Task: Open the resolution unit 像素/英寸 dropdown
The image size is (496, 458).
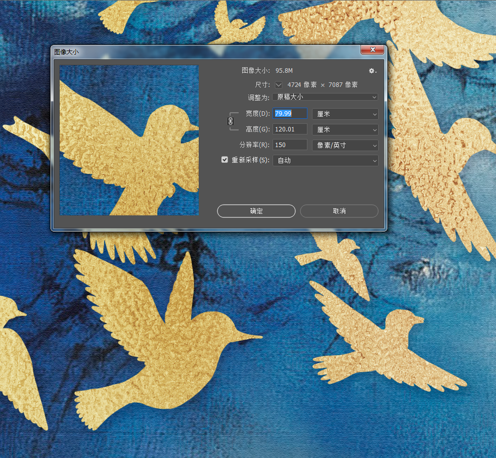Action: click(345, 145)
